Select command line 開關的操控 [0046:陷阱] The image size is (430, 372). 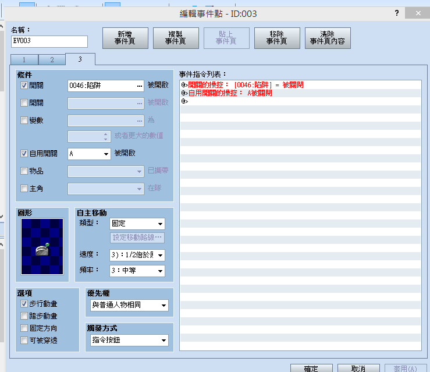pos(300,85)
